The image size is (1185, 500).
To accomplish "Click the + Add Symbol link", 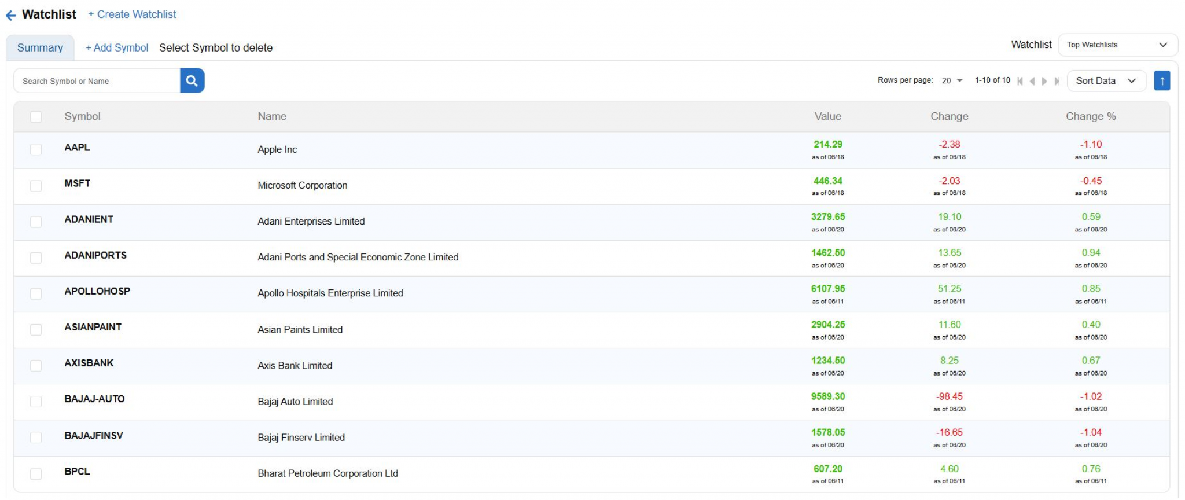I will pyautogui.click(x=117, y=47).
